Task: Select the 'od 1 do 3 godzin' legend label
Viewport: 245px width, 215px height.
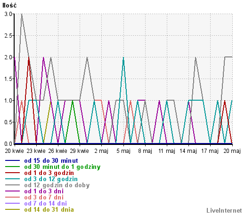Action: coord(49,173)
